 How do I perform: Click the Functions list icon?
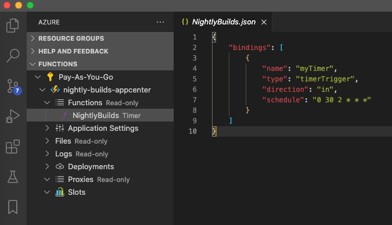(x=60, y=102)
